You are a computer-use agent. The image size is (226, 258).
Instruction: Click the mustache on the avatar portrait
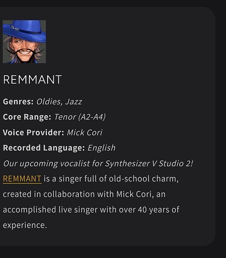pos(24,51)
